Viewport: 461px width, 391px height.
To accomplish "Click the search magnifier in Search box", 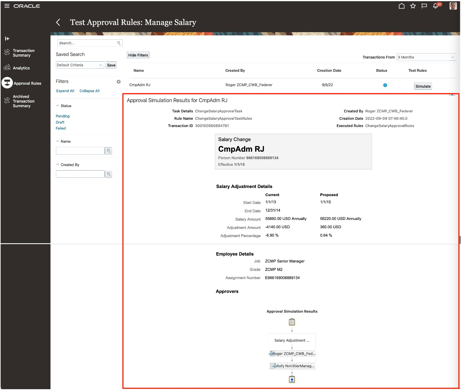I will pyautogui.click(x=119, y=43).
